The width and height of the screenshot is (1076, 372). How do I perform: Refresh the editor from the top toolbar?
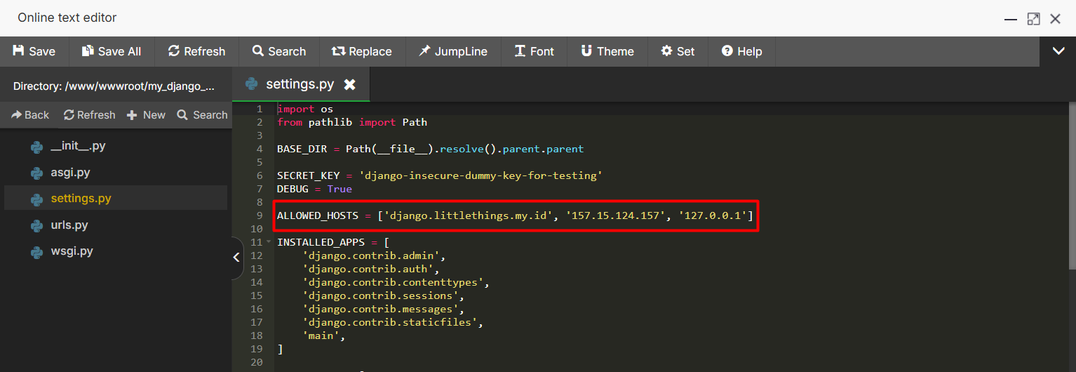click(196, 51)
